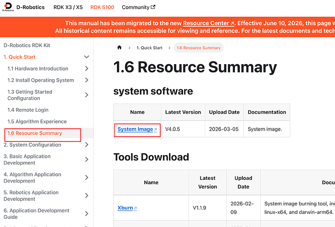335x227 pixels.
Task: Open the Xburn download link
Action: pyautogui.click(x=127, y=208)
